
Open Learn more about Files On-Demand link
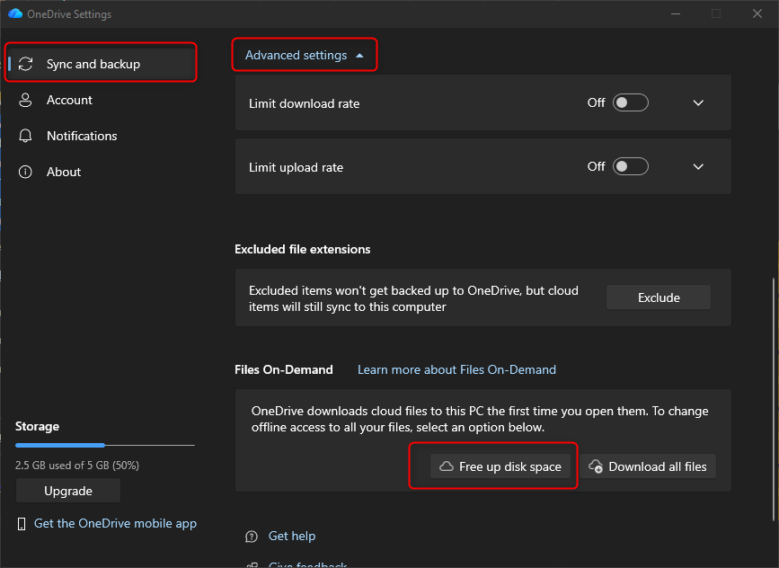tap(456, 369)
